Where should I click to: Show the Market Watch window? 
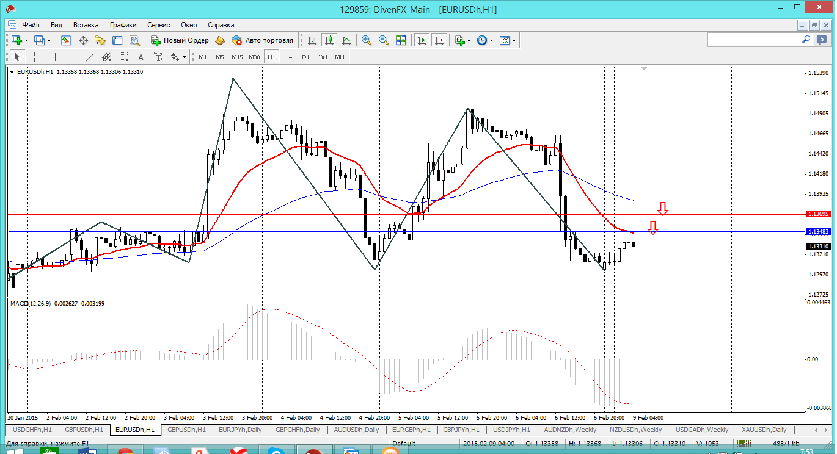click(x=66, y=40)
